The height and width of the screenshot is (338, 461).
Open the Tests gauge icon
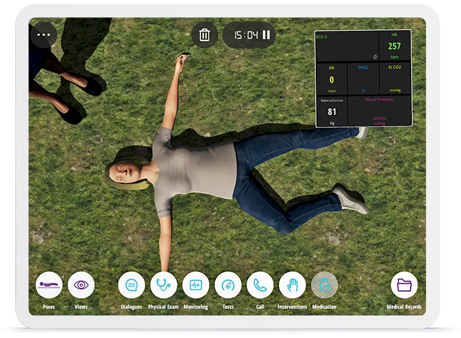click(228, 285)
